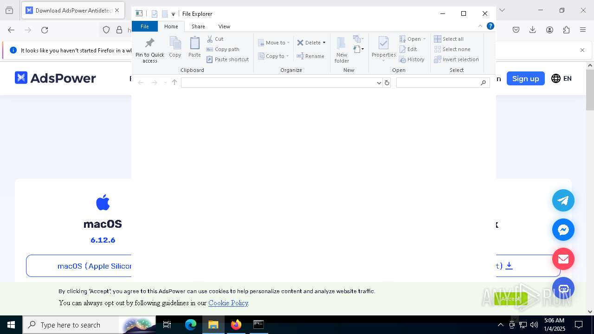This screenshot has height=334, width=594.
Task: Accept cookies on AdsPower page
Action: (510, 299)
